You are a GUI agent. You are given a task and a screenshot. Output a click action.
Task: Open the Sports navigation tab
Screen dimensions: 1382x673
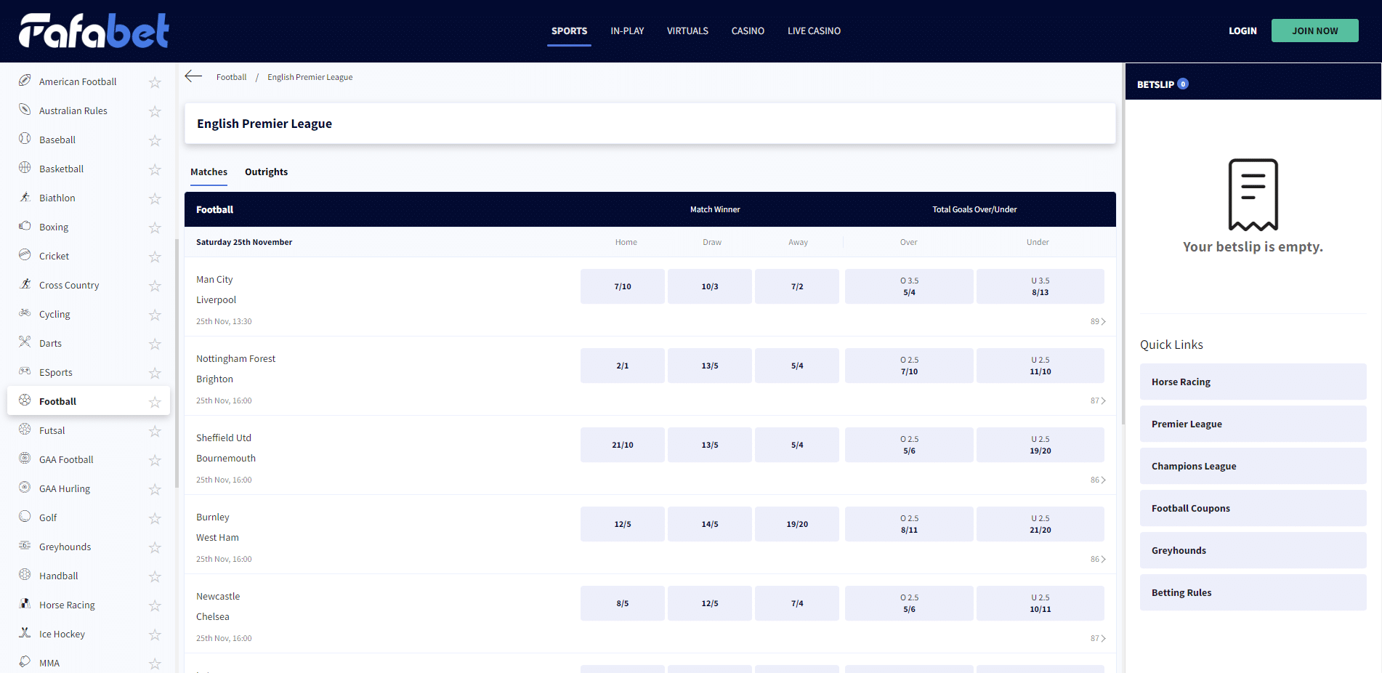[569, 31]
